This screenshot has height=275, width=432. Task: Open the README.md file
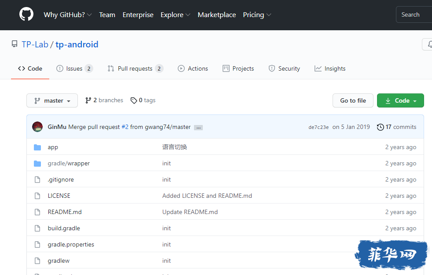coord(65,212)
